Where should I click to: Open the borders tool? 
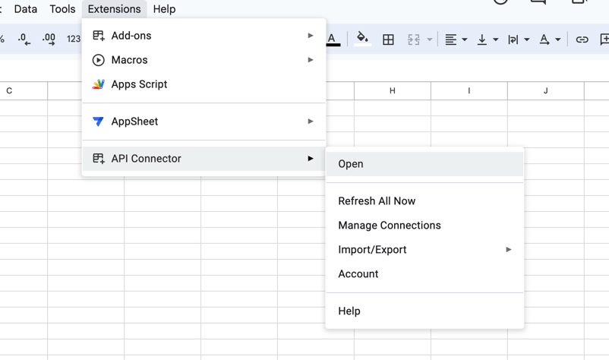388,39
